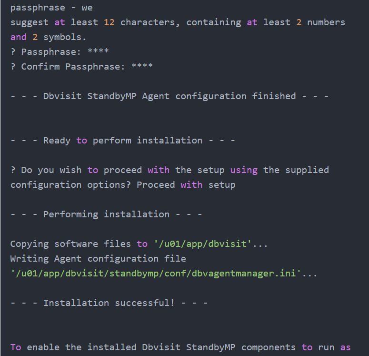Click the orange number 12 in the suggestion
The image size is (369, 356).
click(x=109, y=22)
